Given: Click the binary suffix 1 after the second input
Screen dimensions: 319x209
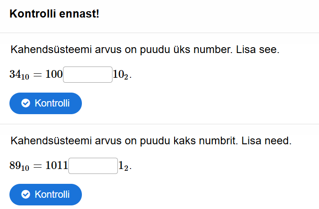Looking at the screenshot, I should (x=121, y=166).
